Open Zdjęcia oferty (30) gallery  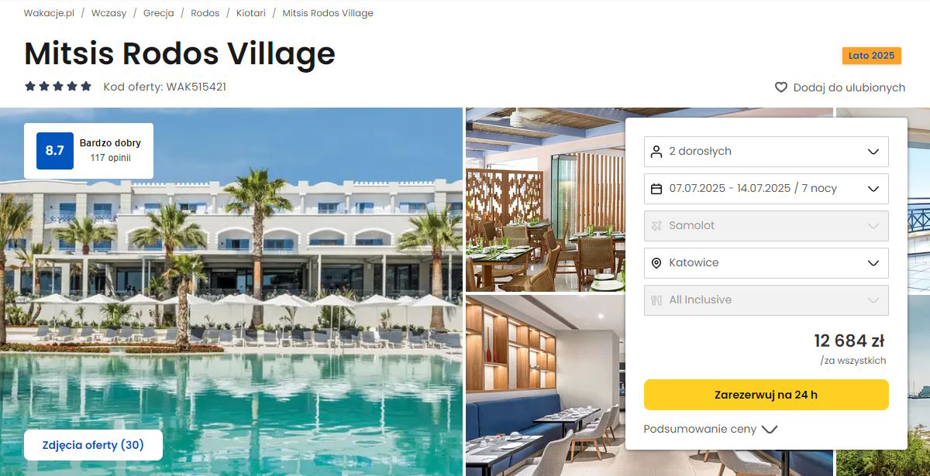(94, 445)
